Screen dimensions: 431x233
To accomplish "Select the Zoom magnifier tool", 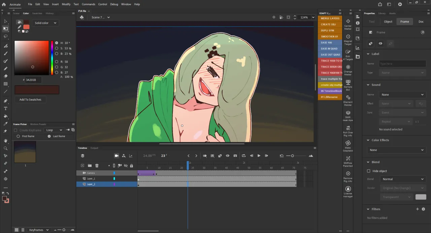I will [x=5, y=148].
